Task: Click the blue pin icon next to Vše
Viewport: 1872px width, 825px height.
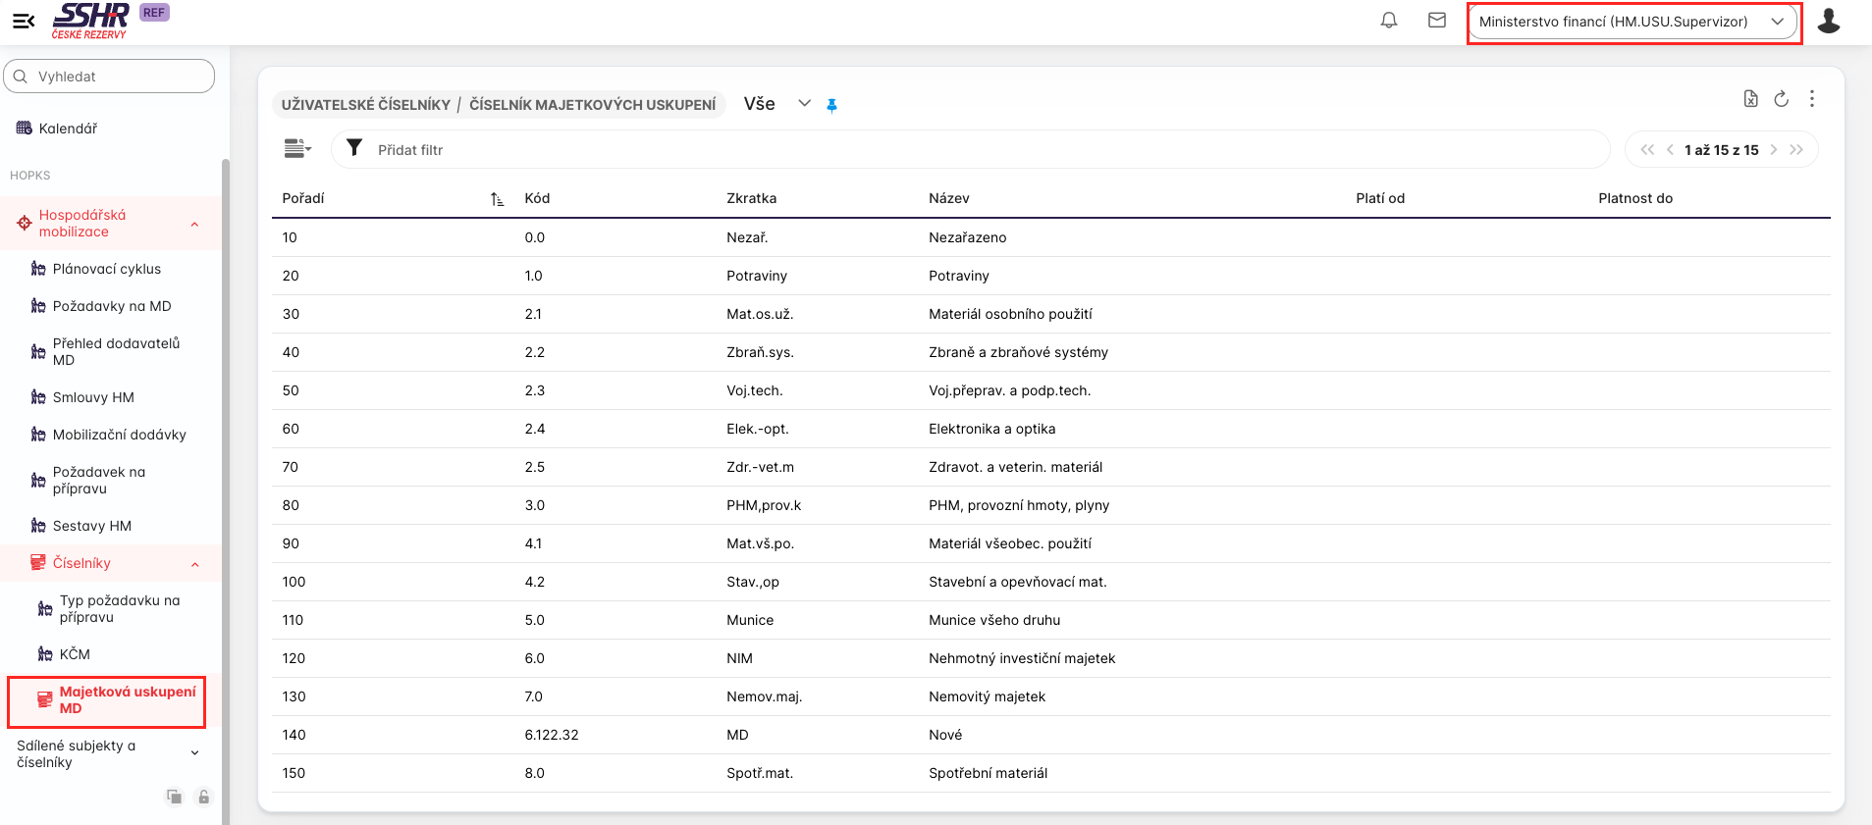Action: click(x=831, y=105)
